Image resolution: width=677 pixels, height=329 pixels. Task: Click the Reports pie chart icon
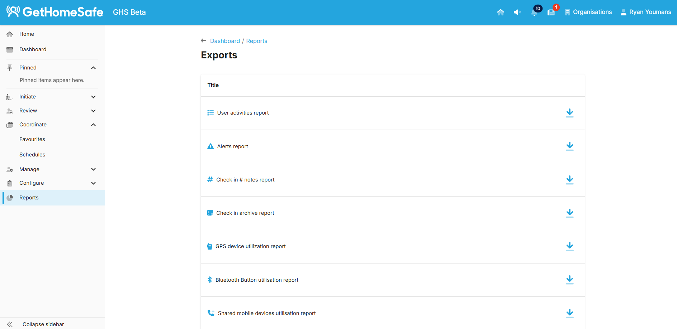[10, 198]
